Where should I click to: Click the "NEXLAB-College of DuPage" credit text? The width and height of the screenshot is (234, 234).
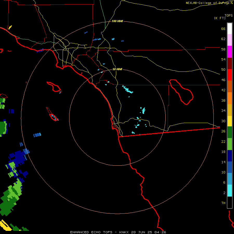[207, 3]
